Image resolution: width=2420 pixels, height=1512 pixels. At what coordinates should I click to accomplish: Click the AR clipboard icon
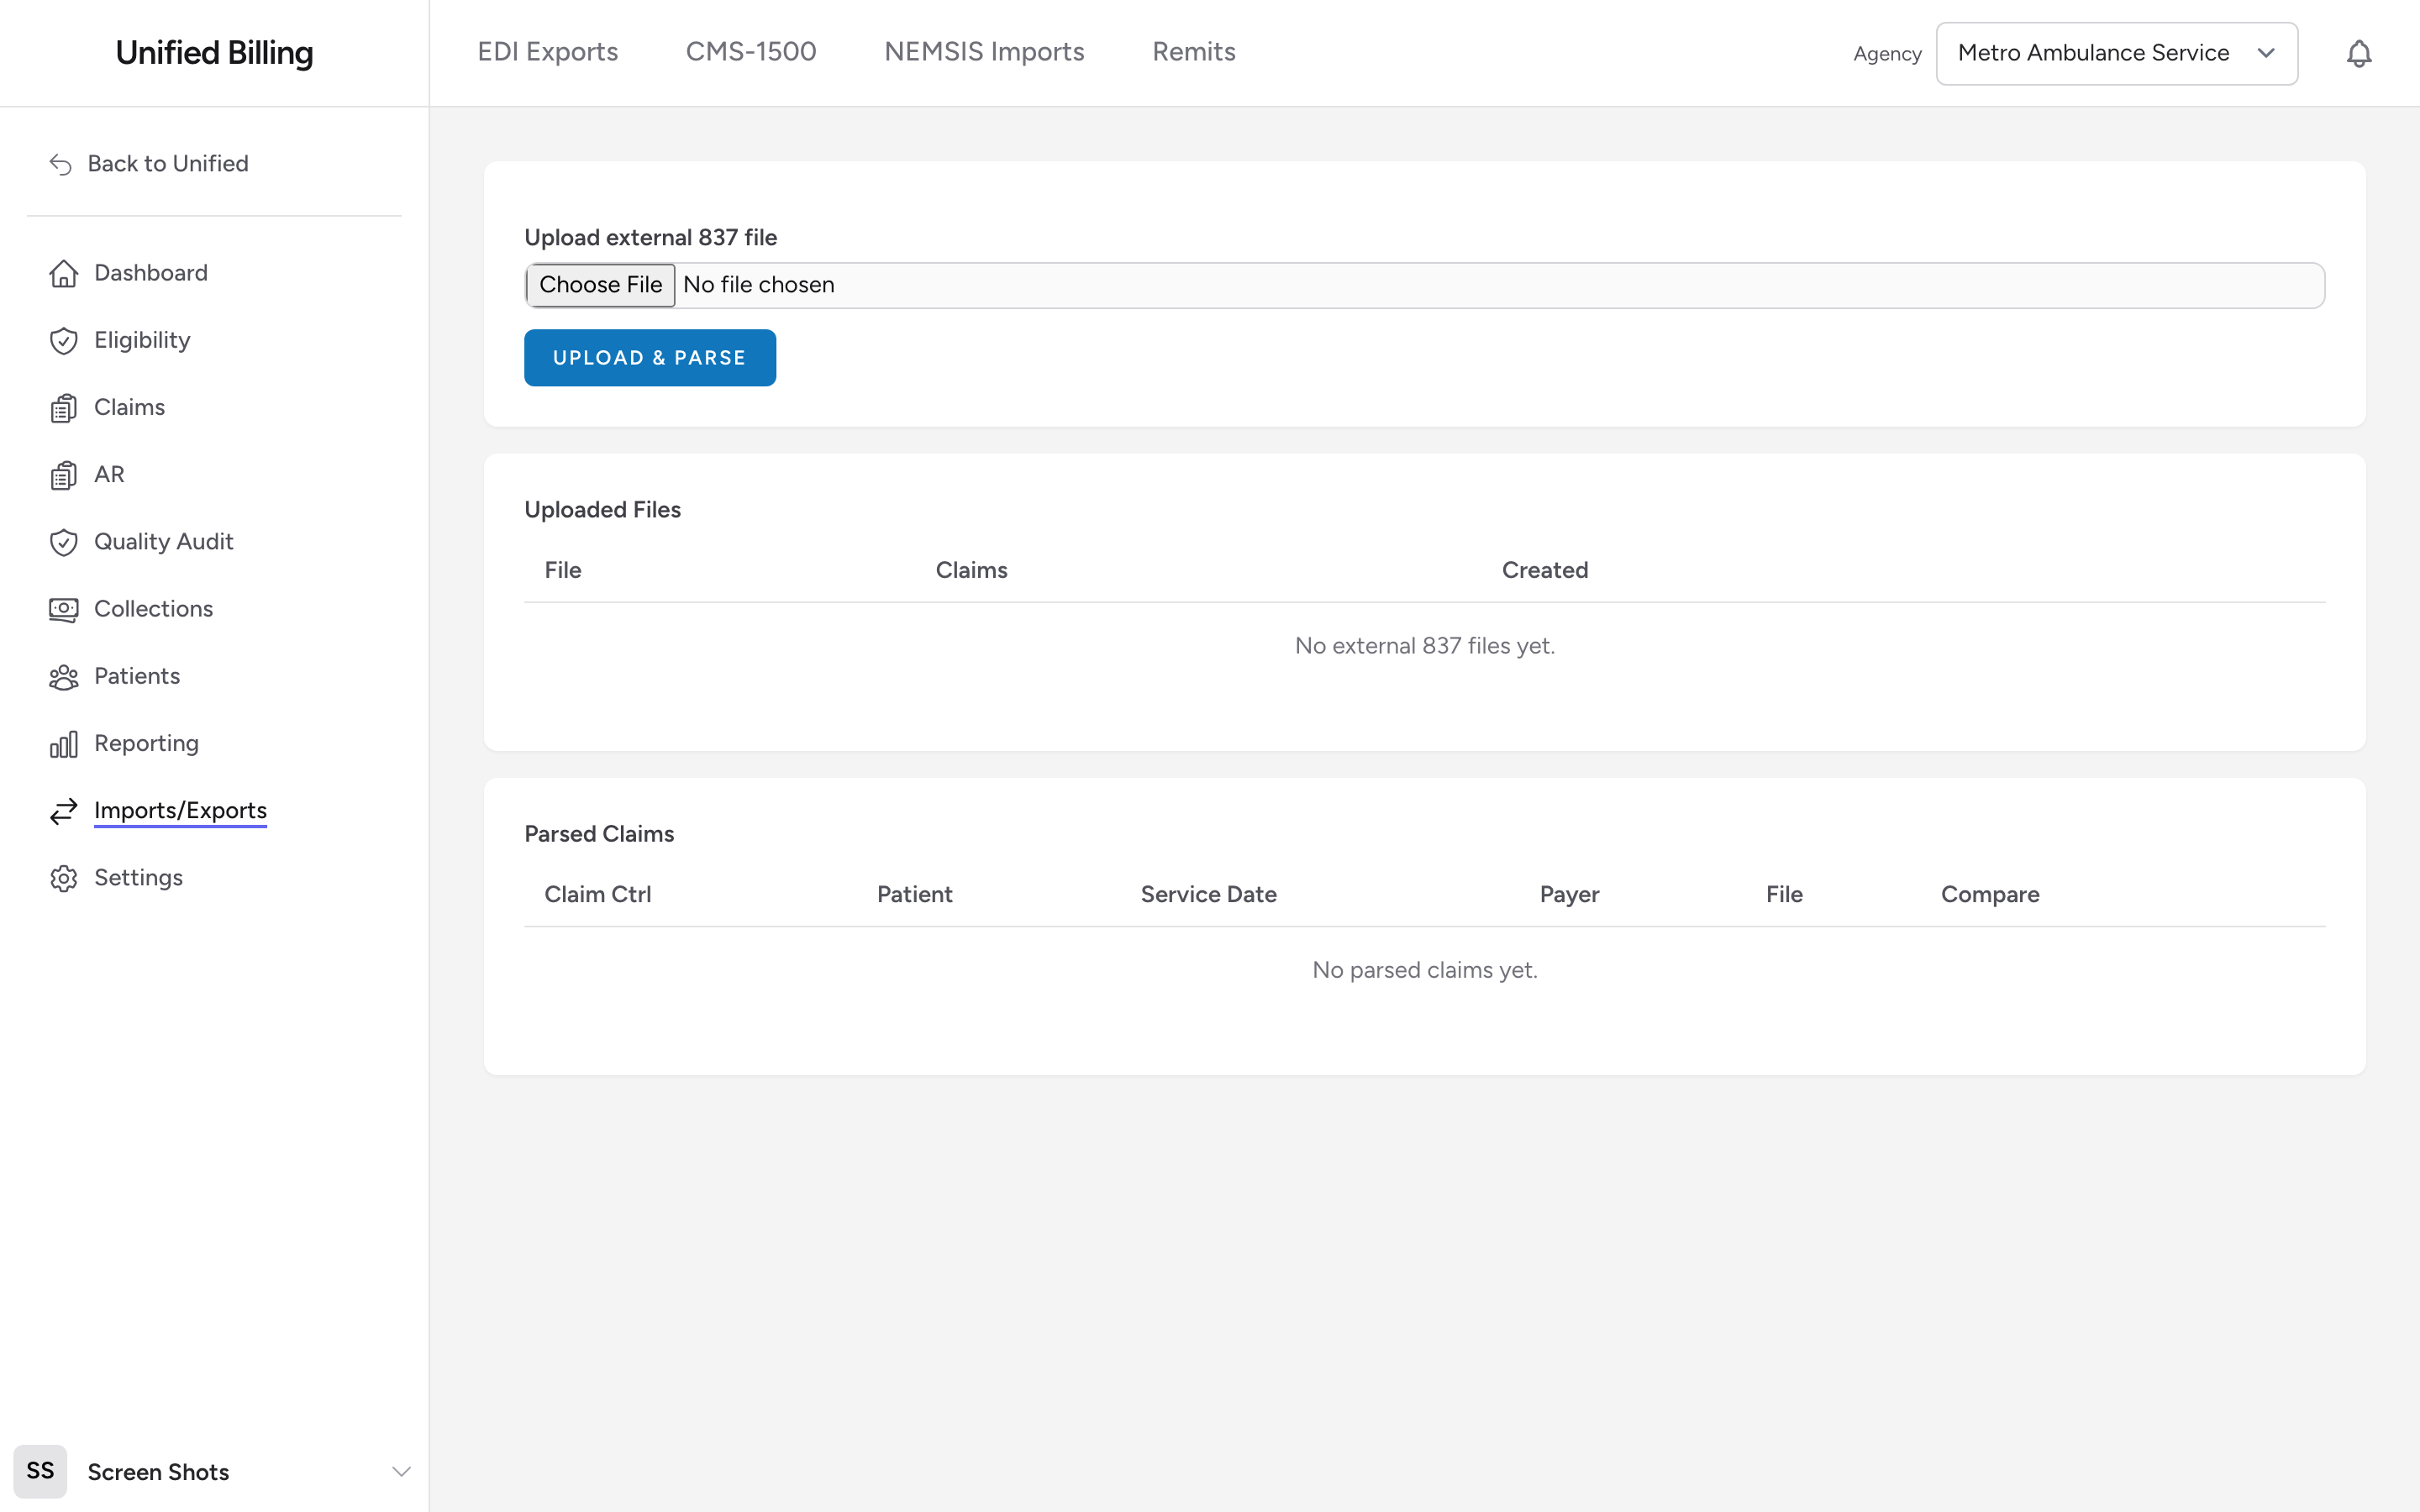coord(63,475)
